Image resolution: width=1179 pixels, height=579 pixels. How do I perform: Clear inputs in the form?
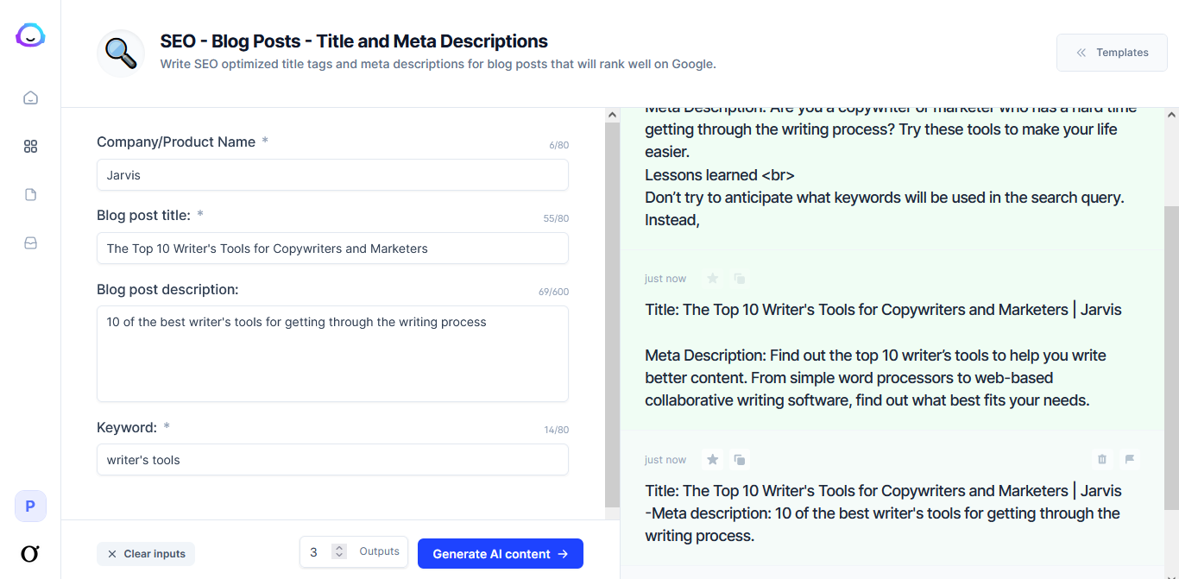pos(146,554)
